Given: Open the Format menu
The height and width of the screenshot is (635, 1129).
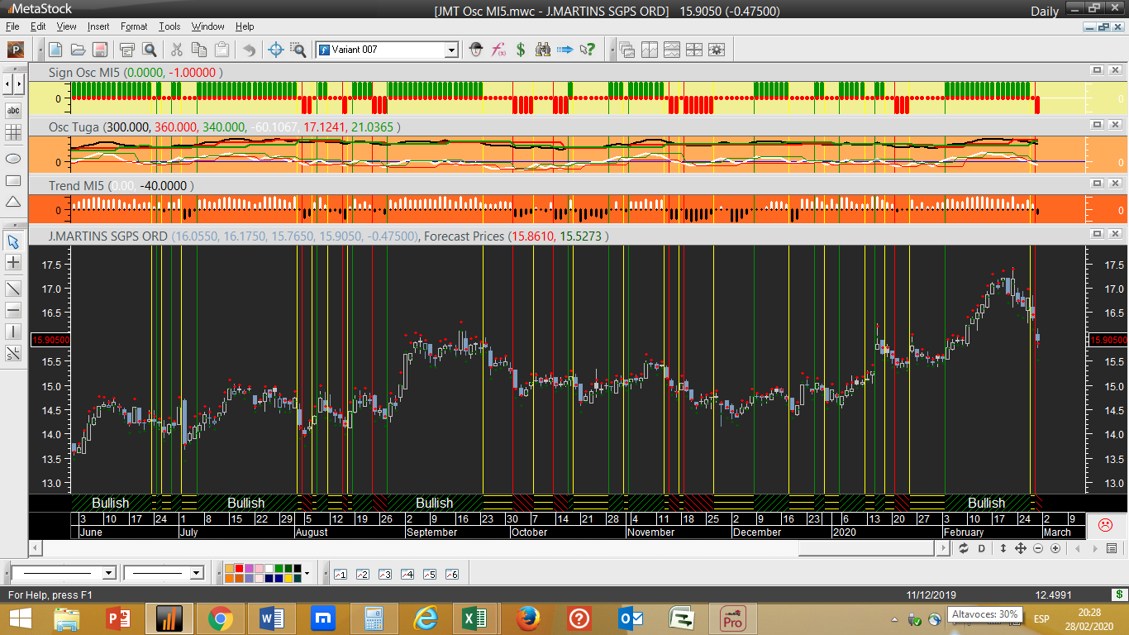Looking at the screenshot, I should tap(134, 26).
